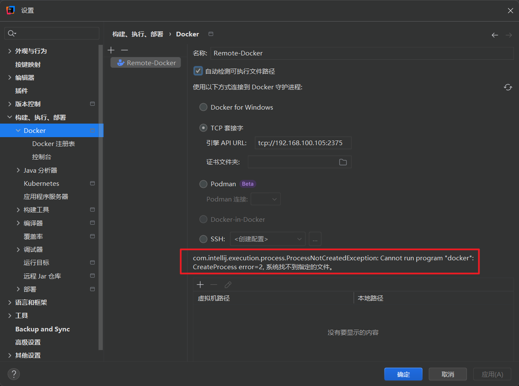Click the remove Docker configuration minus icon

[124, 50]
